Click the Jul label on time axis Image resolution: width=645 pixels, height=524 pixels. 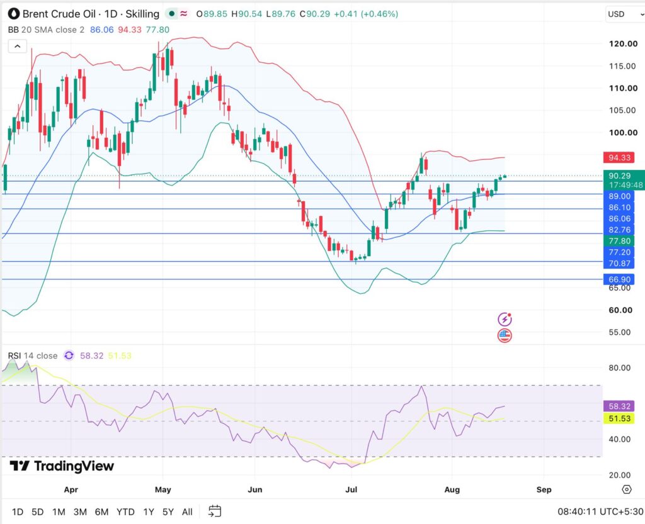point(351,489)
